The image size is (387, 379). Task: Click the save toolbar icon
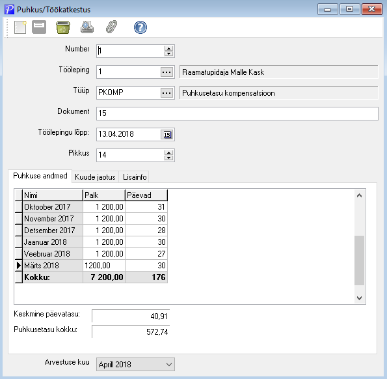coord(39,27)
